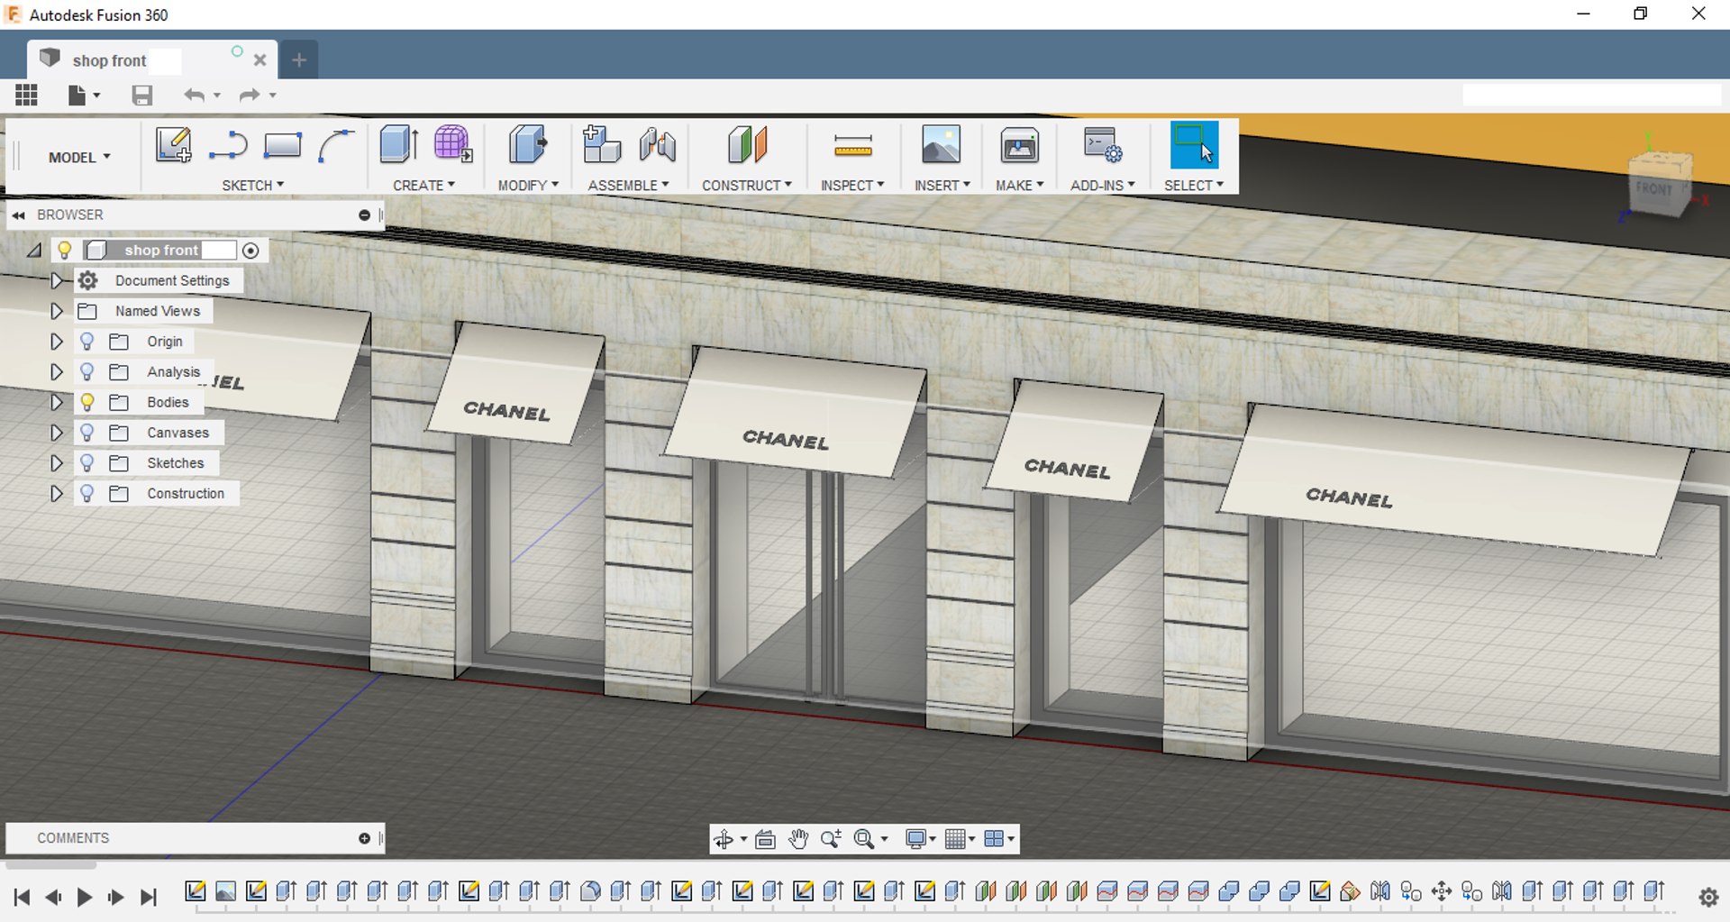Click the Press Pull modify icon
This screenshot has height=922, width=1730.
pyautogui.click(x=528, y=144)
